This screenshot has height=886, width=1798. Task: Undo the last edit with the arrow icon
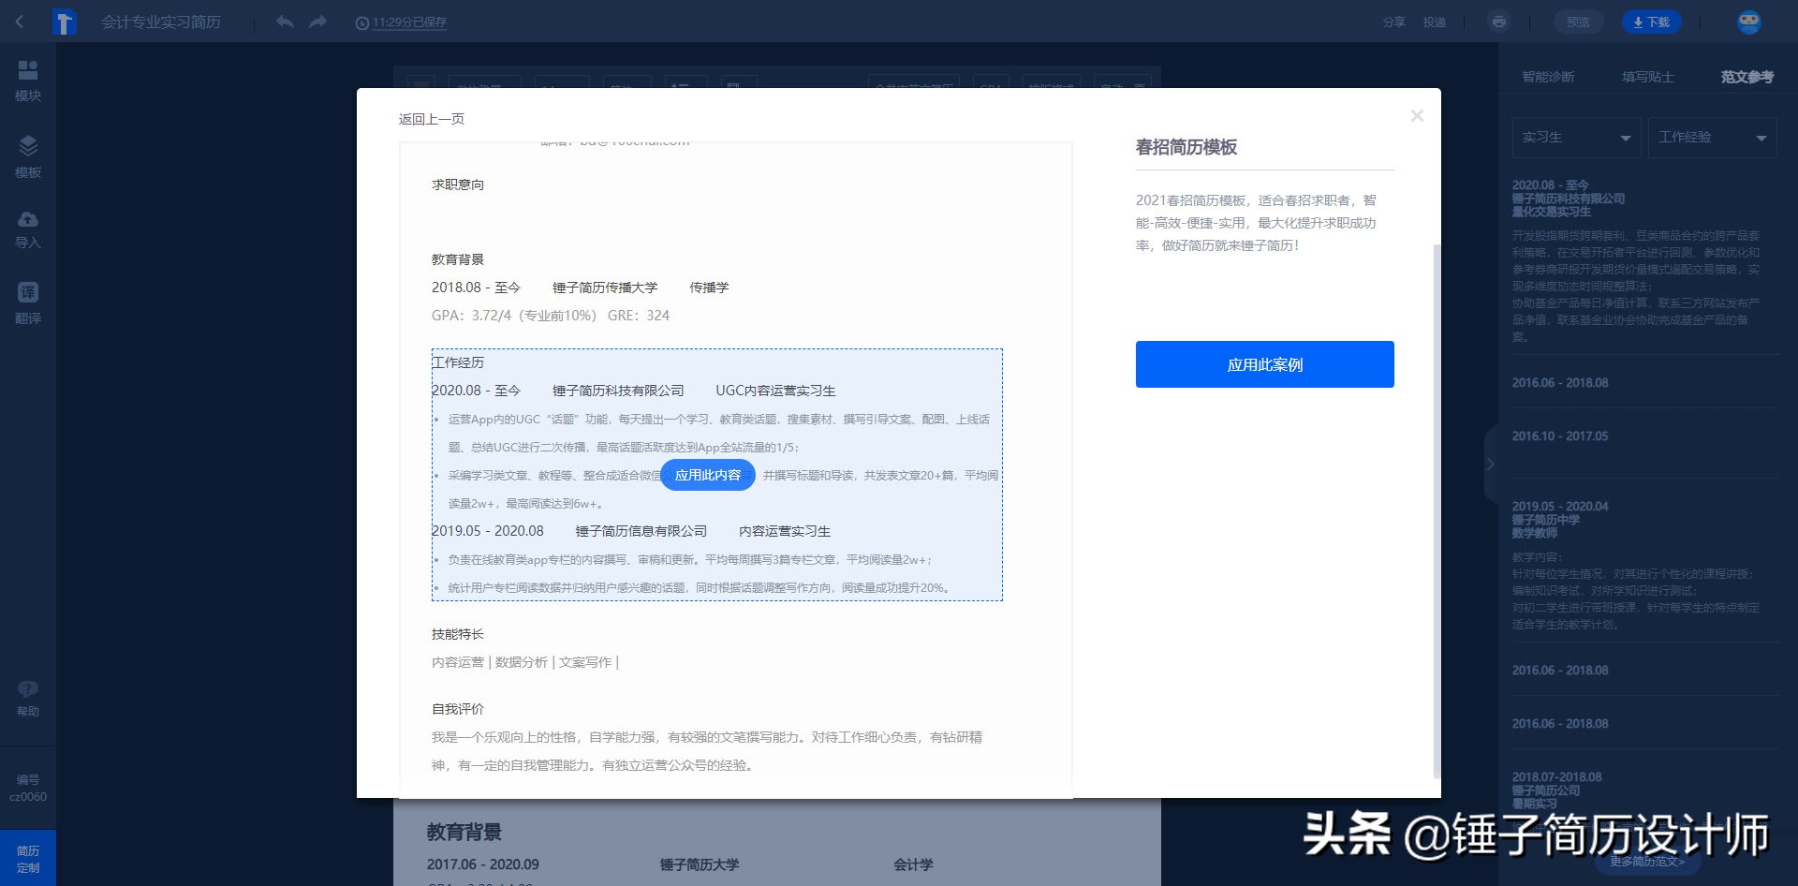click(x=285, y=22)
